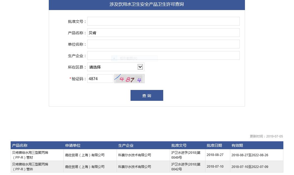Click the 验证码 input showing 4874
This screenshot has width=294, height=175.
click(x=100, y=78)
